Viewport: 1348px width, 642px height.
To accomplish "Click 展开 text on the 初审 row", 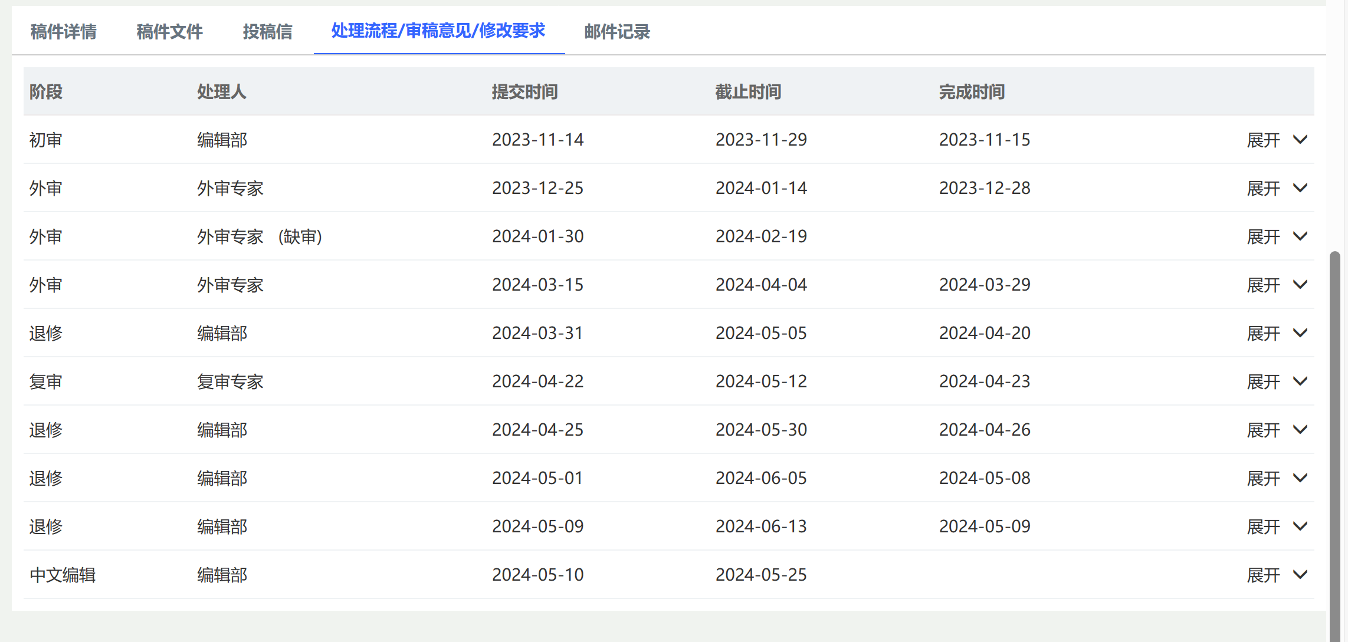I will click(1263, 140).
